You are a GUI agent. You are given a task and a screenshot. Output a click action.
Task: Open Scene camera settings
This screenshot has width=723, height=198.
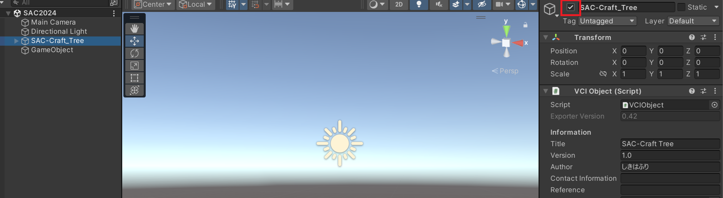pyautogui.click(x=503, y=5)
